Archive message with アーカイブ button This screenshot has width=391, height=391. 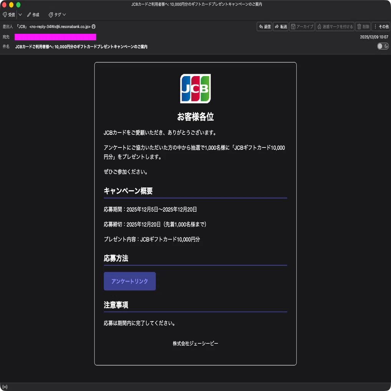click(x=302, y=27)
